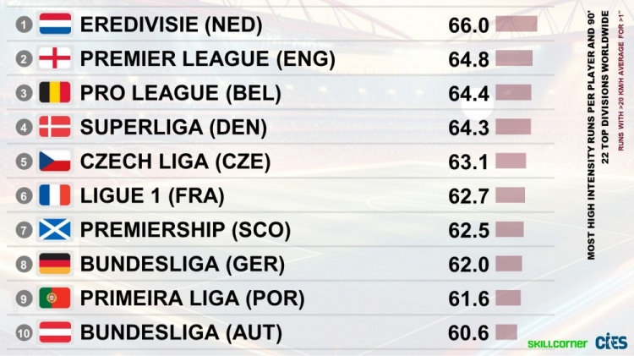Click the EREDIVISIE (NED) league name

pyautogui.click(x=172, y=25)
